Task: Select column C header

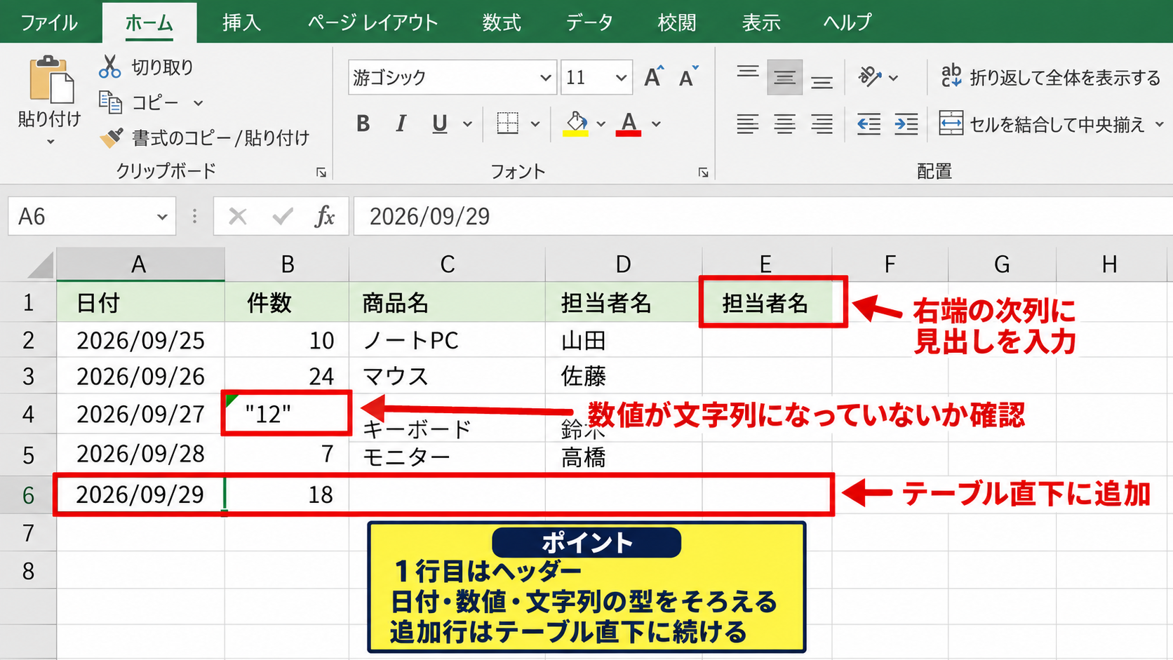Action: [x=447, y=264]
